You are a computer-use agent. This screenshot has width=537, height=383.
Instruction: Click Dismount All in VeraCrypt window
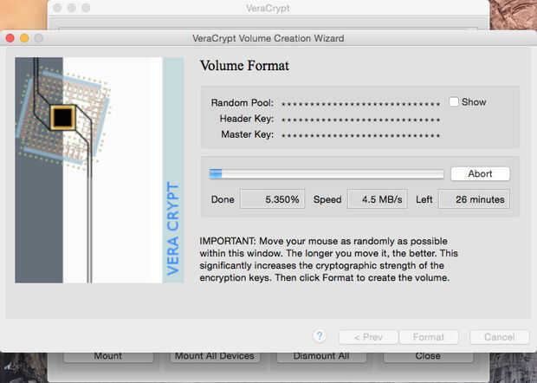tap(321, 356)
